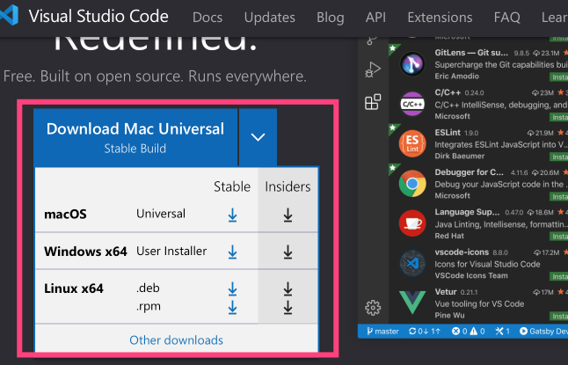The width and height of the screenshot is (568, 365).
Task: Download Windows x64 Stable User Installer arrow
Action: click(232, 252)
